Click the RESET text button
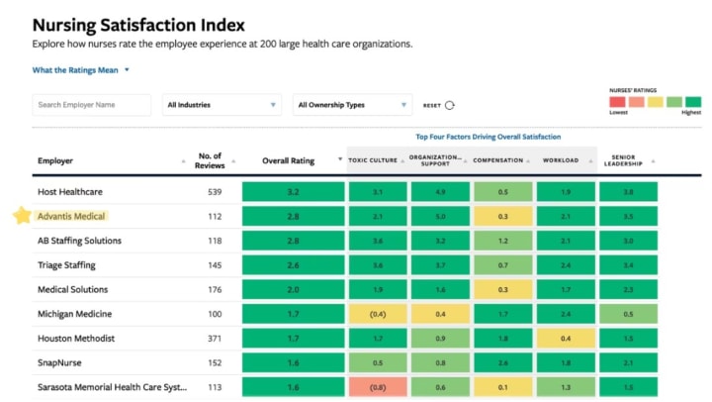Viewport: 712px width, 402px height. pyautogui.click(x=432, y=106)
